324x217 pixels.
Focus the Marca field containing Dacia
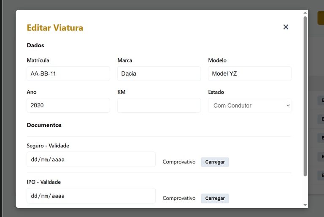coord(159,73)
